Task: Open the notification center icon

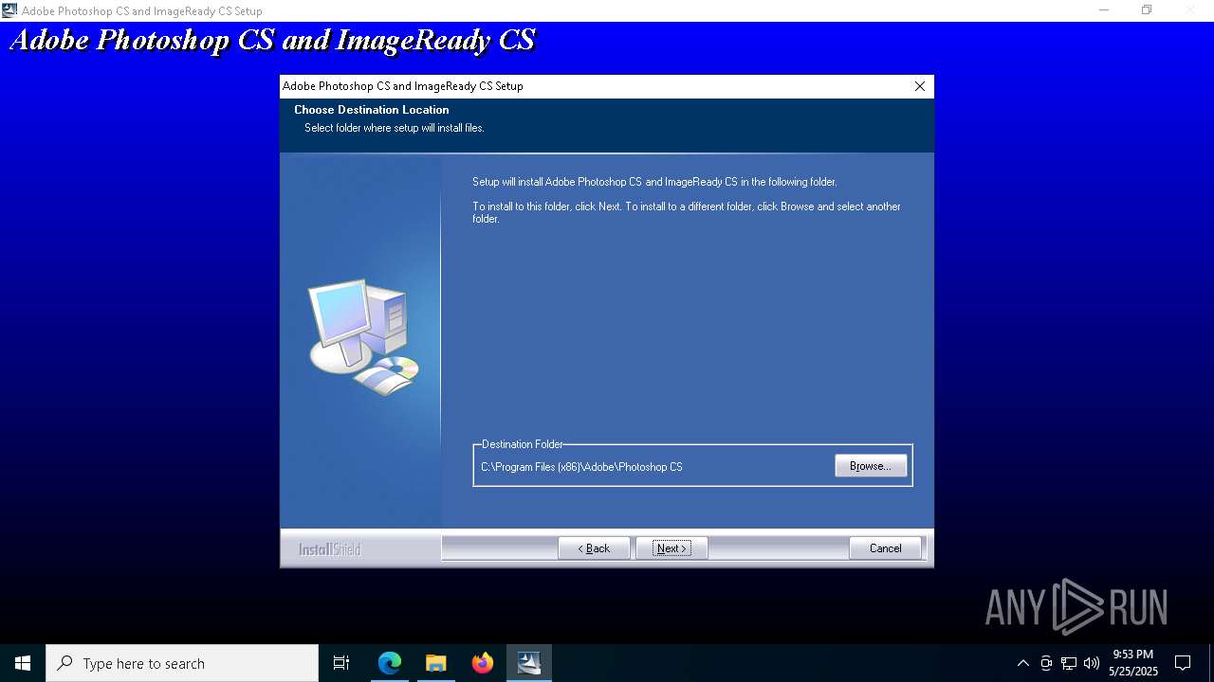Action: coord(1183,663)
